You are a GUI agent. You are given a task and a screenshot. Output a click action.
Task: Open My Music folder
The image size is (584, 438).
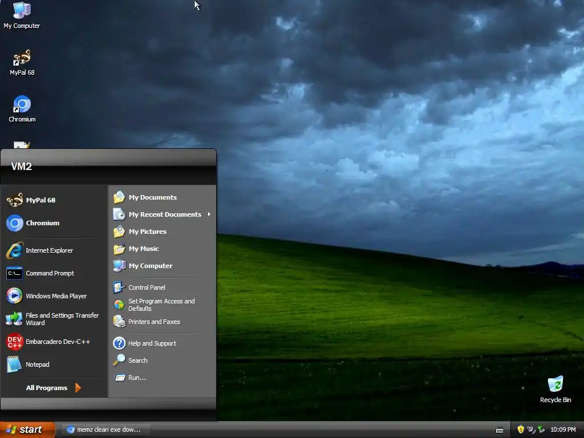(162, 249)
